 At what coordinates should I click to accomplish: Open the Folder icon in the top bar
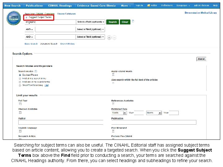click(x=149, y=6)
